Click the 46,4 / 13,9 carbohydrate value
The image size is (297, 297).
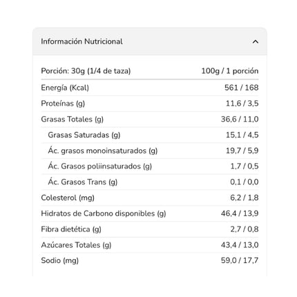[x=240, y=213]
